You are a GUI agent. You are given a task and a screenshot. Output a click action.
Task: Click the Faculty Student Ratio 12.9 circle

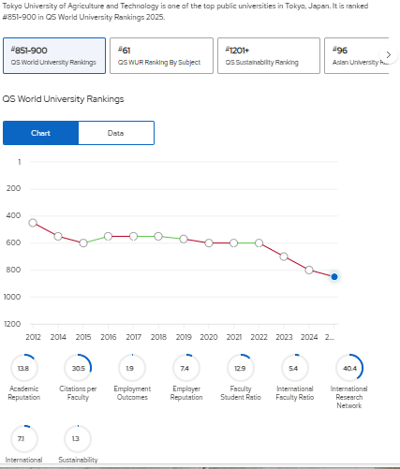(x=241, y=368)
